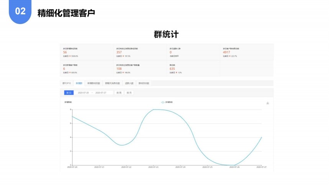Screen dimensions: 329x185
Task: Click the 2020-07-21 axis label
Action: [99, 167]
